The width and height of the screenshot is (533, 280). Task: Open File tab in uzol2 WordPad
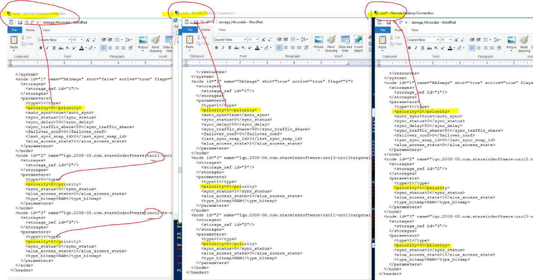[x=190, y=30]
